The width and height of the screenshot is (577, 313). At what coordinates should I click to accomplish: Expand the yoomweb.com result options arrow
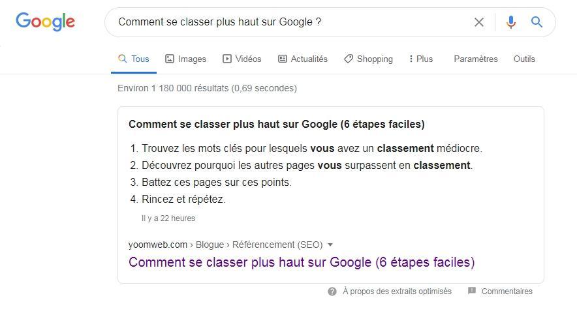[x=330, y=245]
